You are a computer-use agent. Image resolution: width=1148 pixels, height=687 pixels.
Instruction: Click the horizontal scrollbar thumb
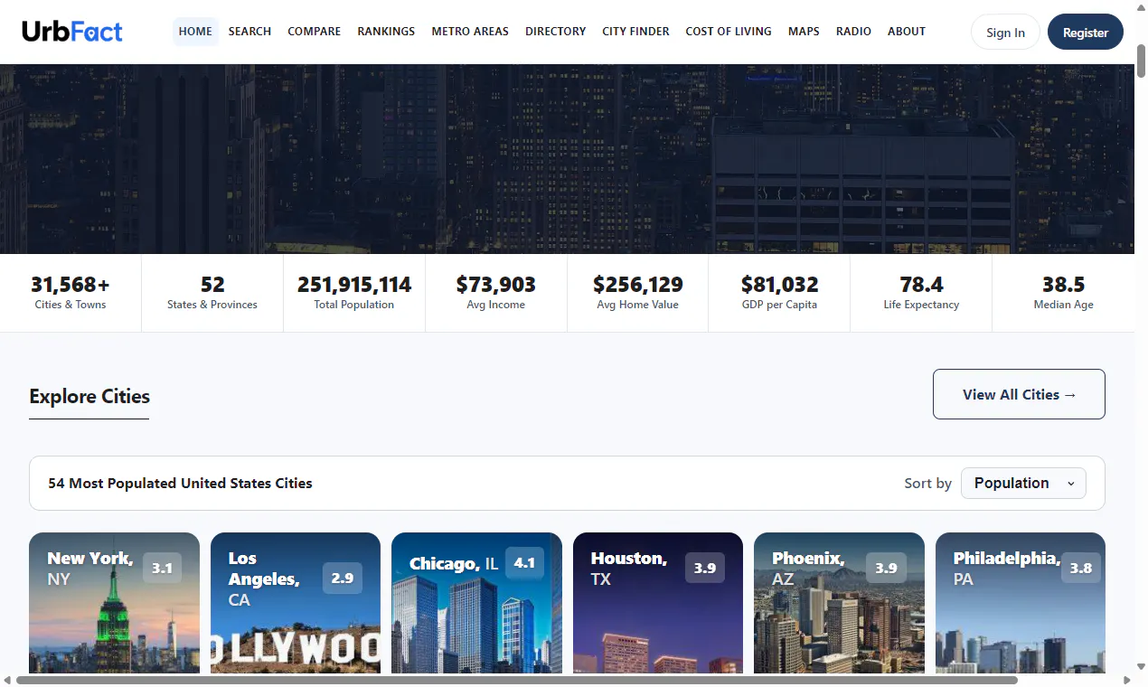pyautogui.click(x=517, y=680)
